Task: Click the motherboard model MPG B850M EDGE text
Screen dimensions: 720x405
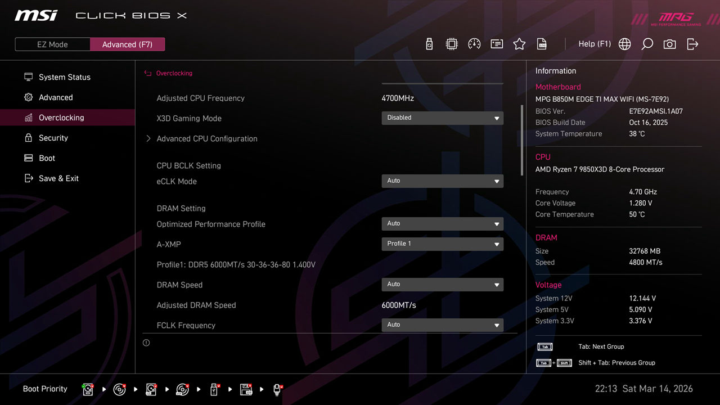Action: (602, 99)
